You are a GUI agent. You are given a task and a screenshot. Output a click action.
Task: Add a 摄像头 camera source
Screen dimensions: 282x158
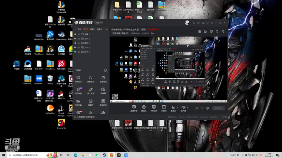144,108
